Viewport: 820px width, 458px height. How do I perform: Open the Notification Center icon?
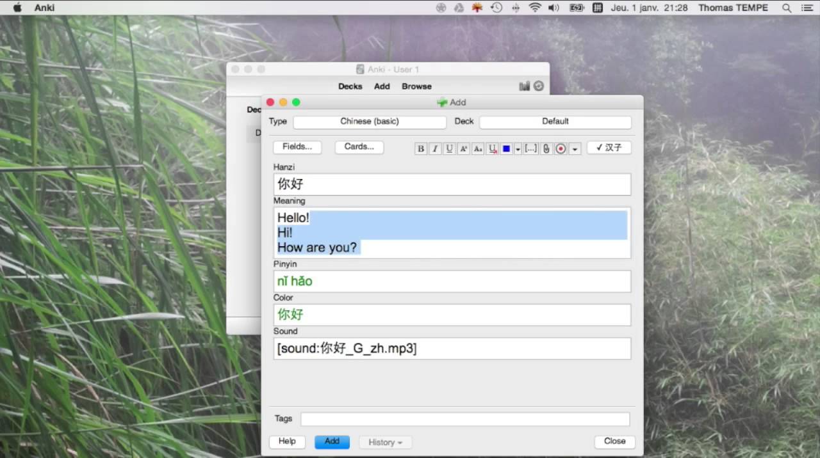coord(807,8)
